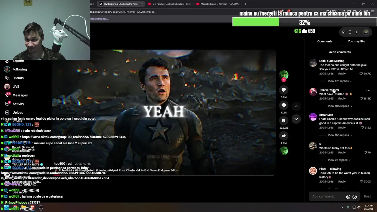This screenshot has height=212, width=377.
Task: Open comments via the speech bubble icon
Action: tap(284, 105)
